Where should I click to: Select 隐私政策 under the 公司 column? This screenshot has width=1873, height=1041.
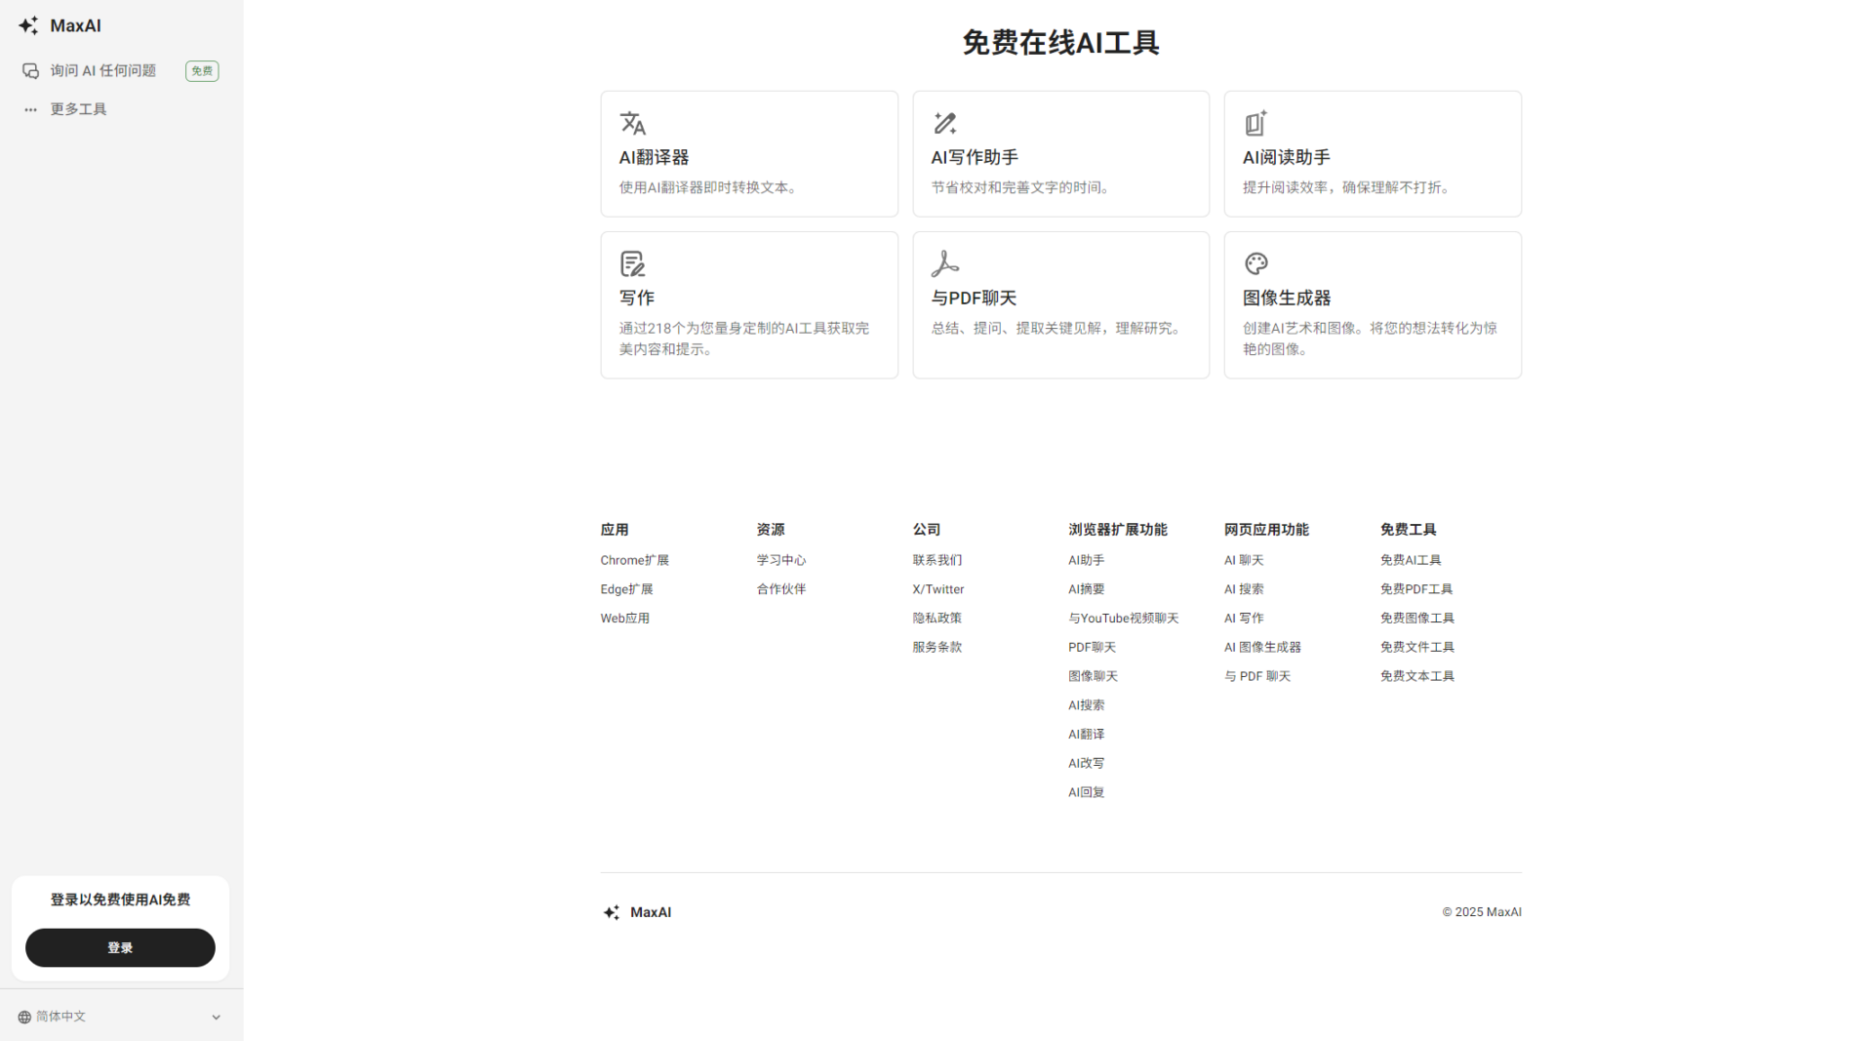click(x=936, y=618)
